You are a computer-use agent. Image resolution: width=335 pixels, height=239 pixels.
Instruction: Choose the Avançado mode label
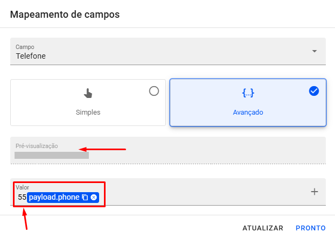click(x=248, y=113)
